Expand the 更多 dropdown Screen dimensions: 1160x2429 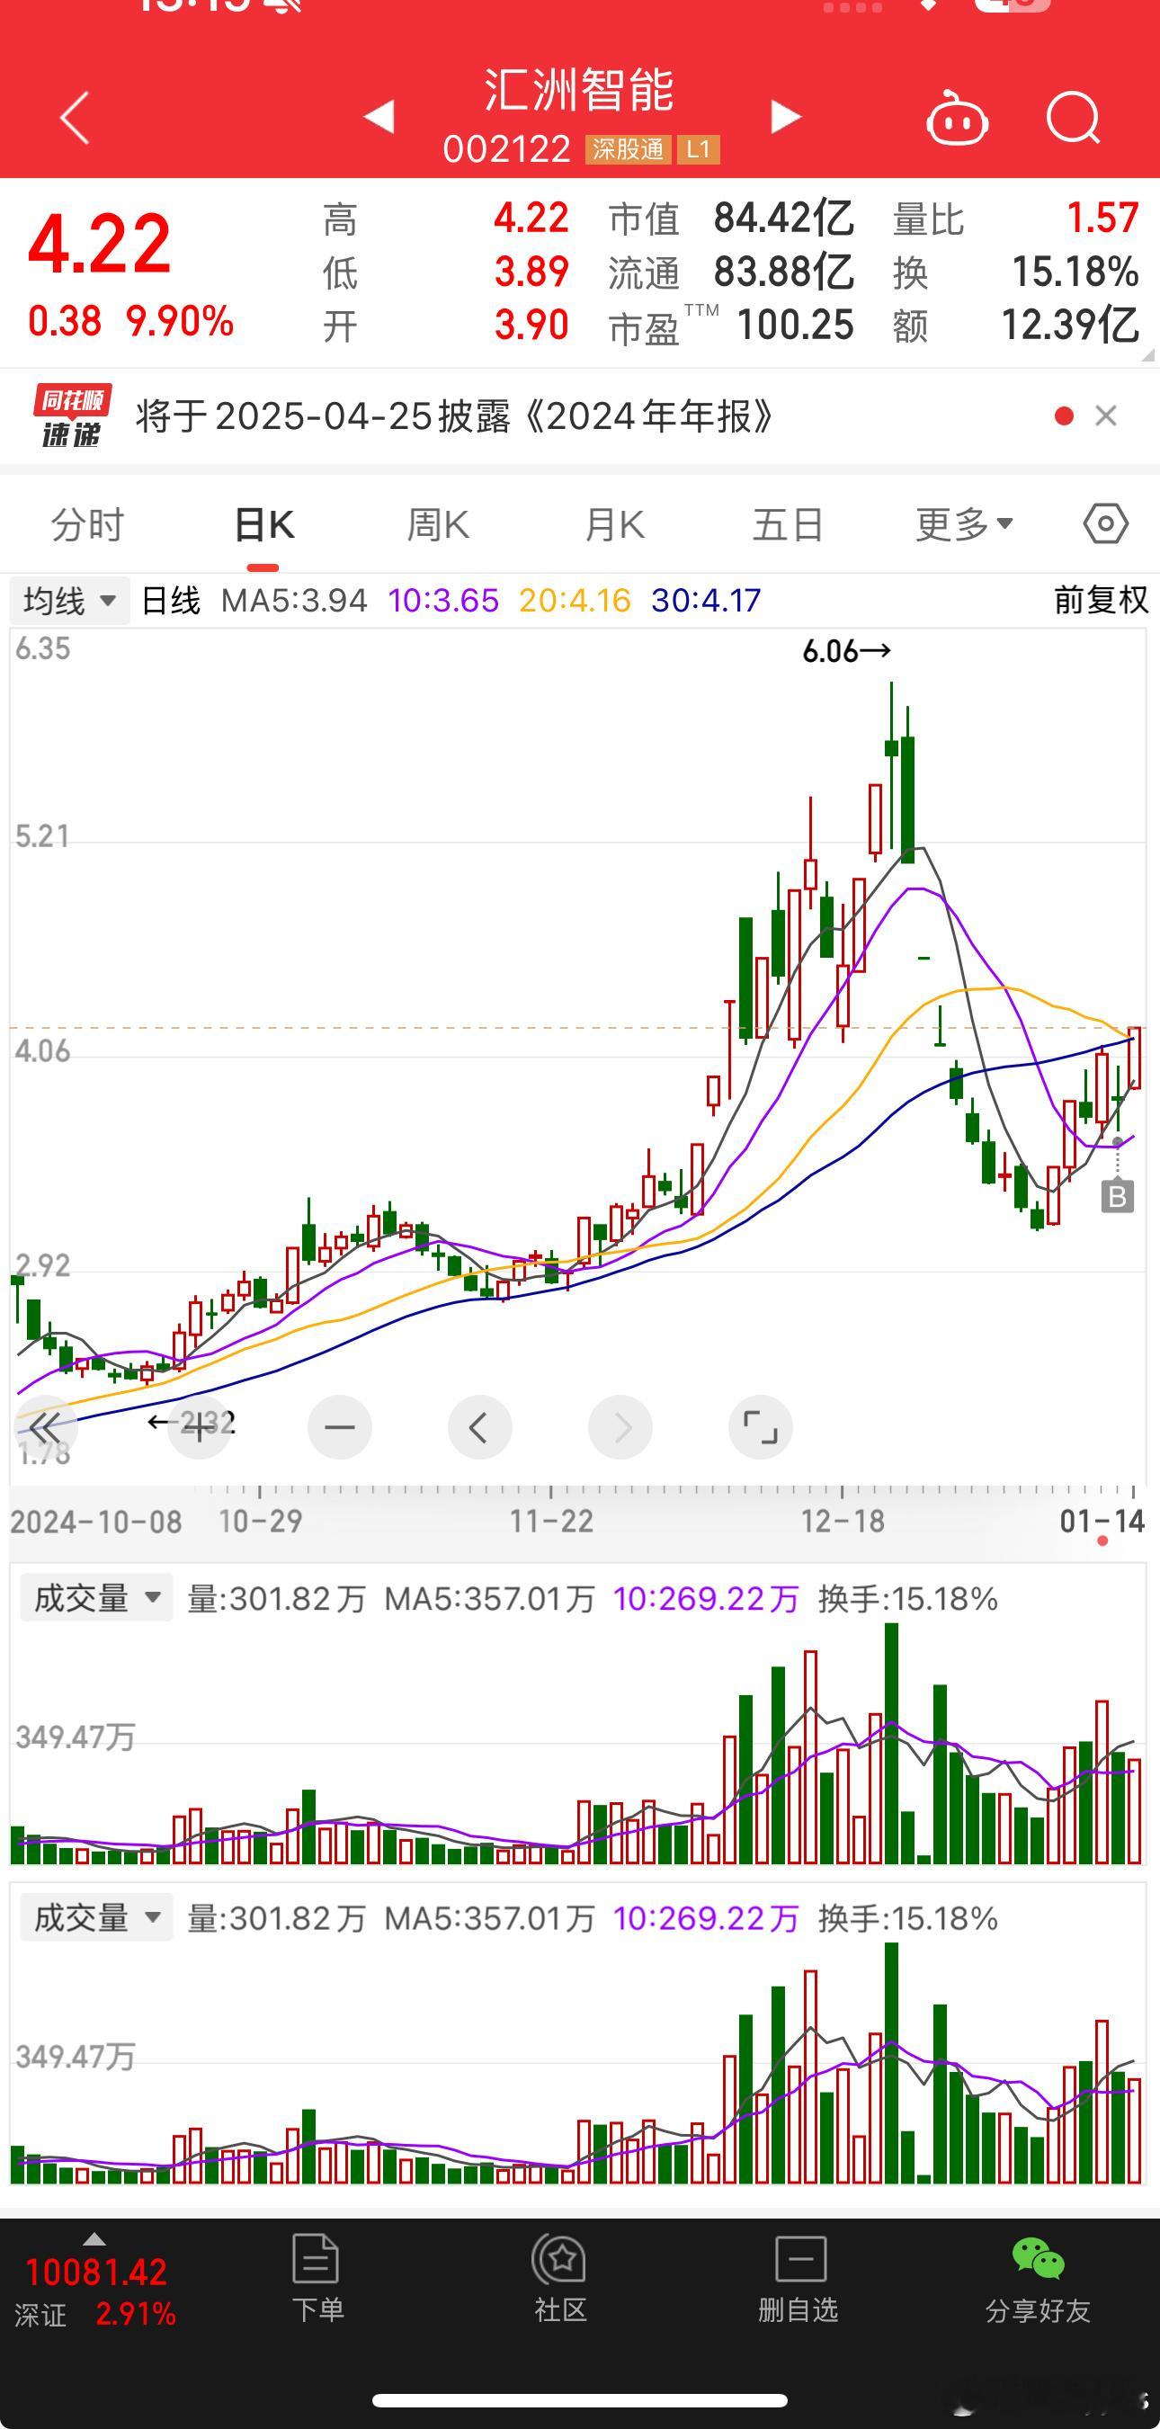964,524
